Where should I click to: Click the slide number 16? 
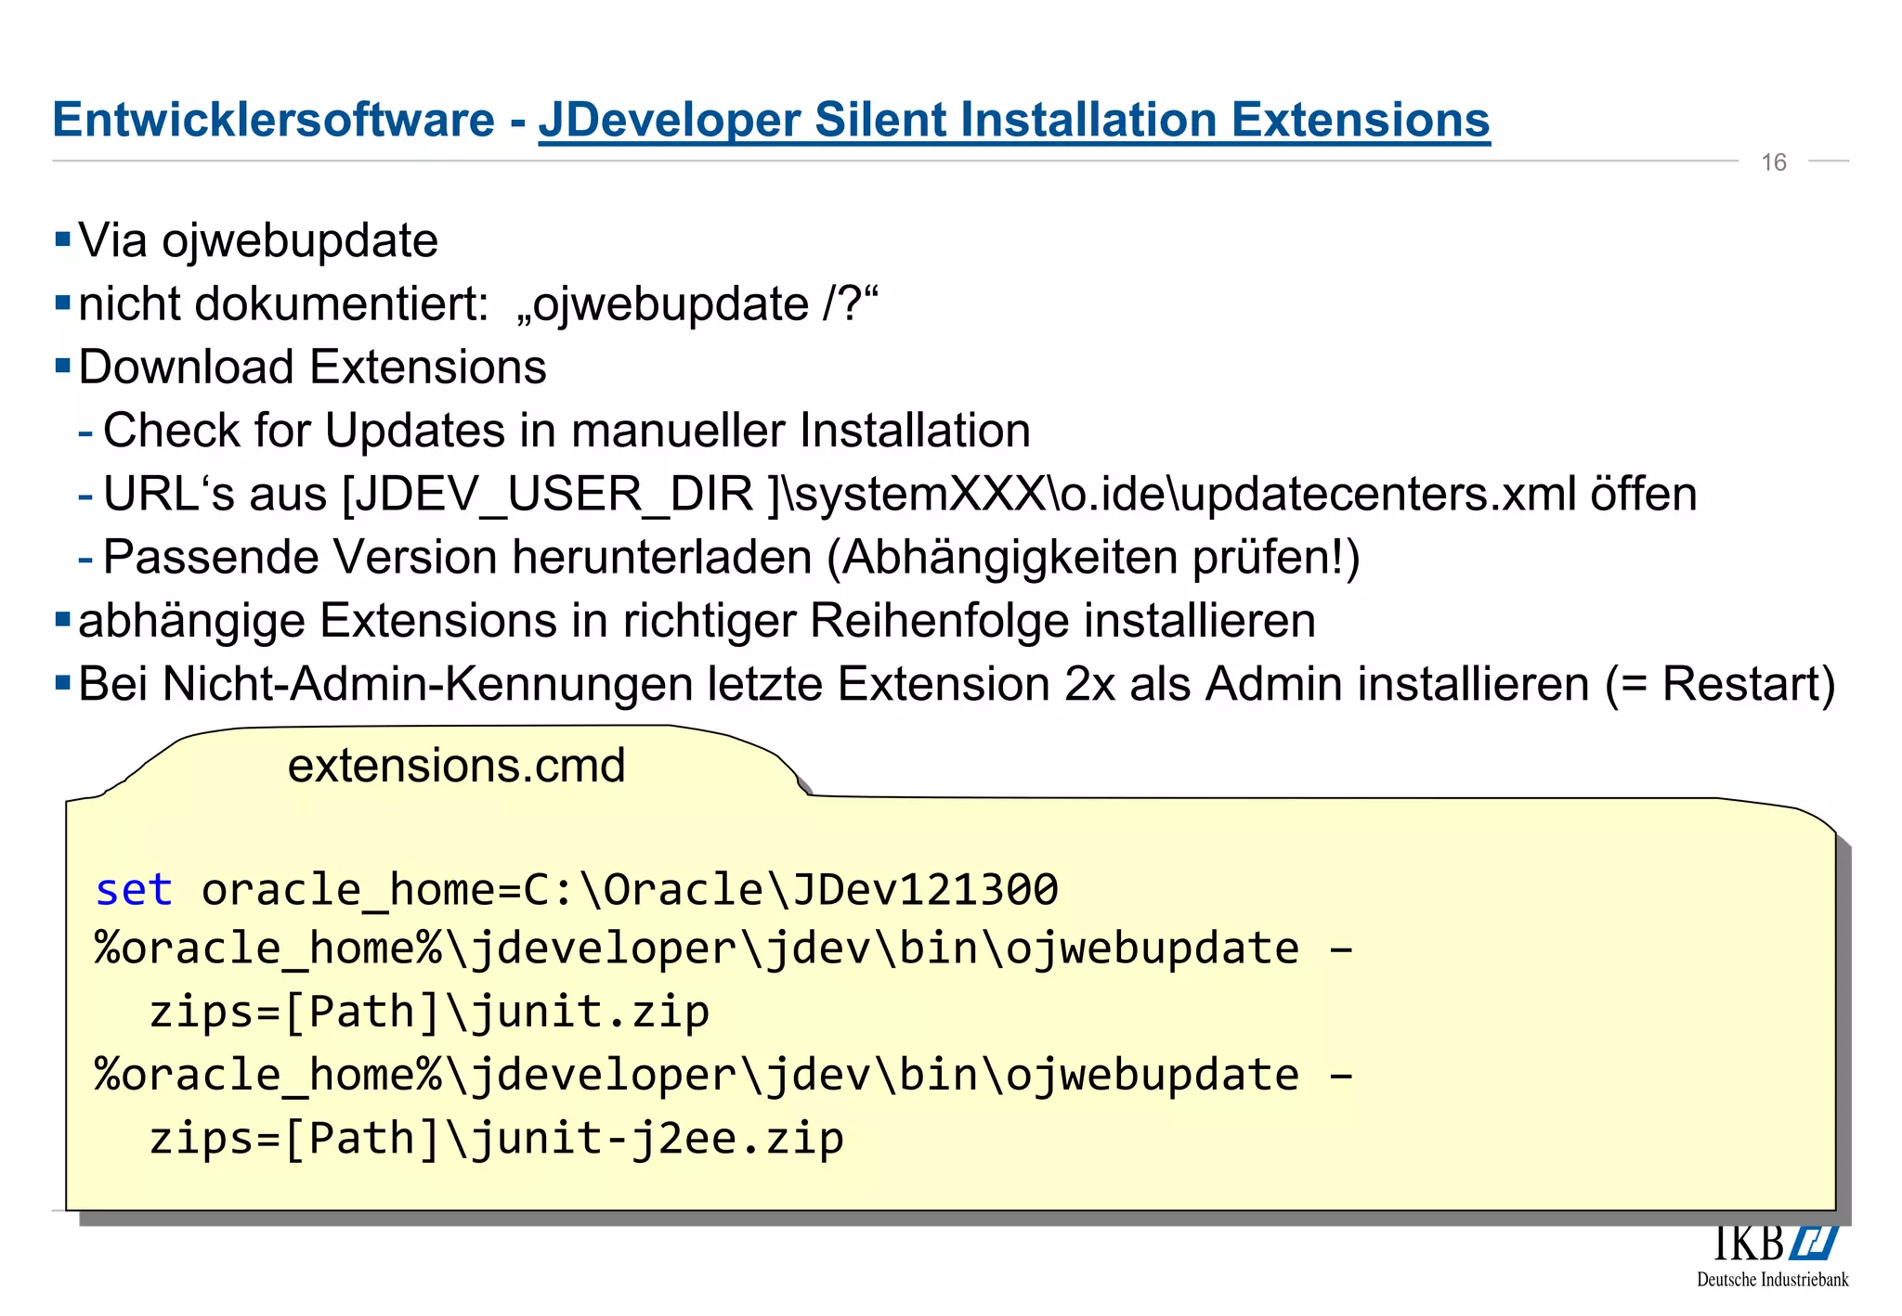coord(1773,162)
